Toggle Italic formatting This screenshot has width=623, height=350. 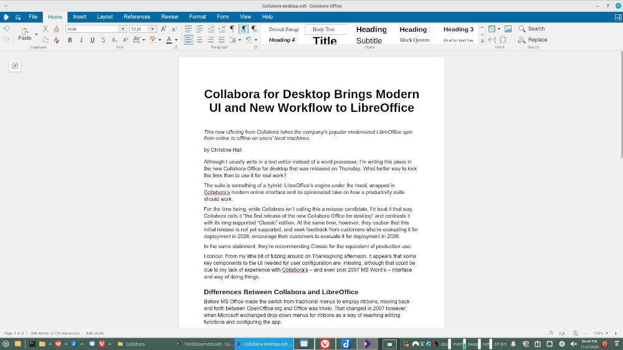[81, 40]
